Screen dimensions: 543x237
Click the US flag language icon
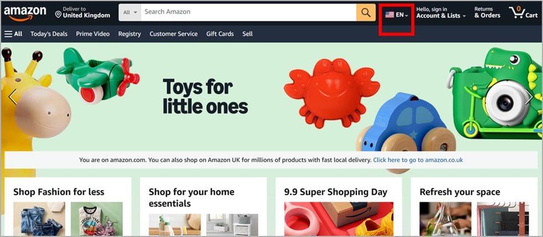pyautogui.click(x=389, y=14)
